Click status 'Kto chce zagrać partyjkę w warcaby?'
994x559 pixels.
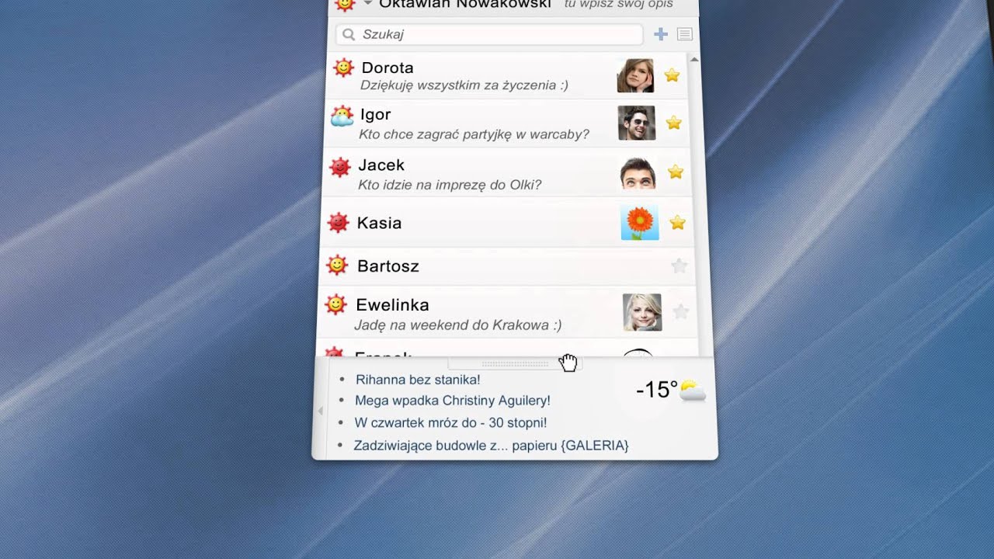474,134
